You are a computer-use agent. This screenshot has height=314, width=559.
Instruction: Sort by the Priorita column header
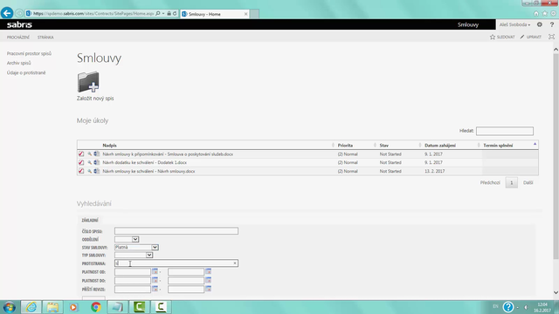point(345,146)
